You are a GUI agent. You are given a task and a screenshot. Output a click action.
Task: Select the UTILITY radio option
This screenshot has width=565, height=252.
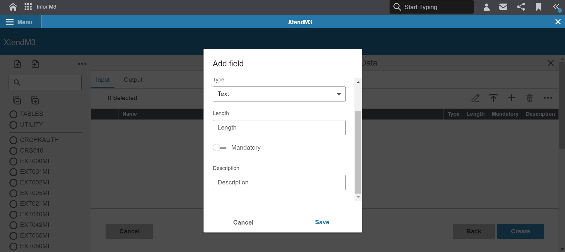click(x=13, y=125)
